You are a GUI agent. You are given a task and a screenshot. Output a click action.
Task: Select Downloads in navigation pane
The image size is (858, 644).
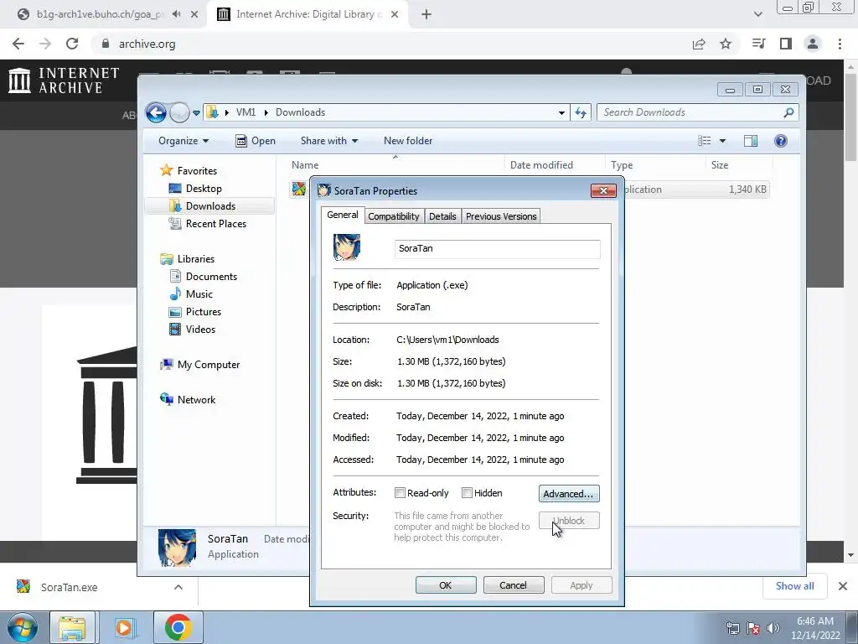pyautogui.click(x=210, y=206)
